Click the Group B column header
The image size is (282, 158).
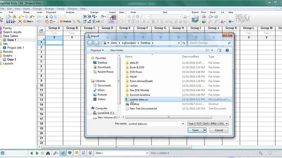click(72, 28)
